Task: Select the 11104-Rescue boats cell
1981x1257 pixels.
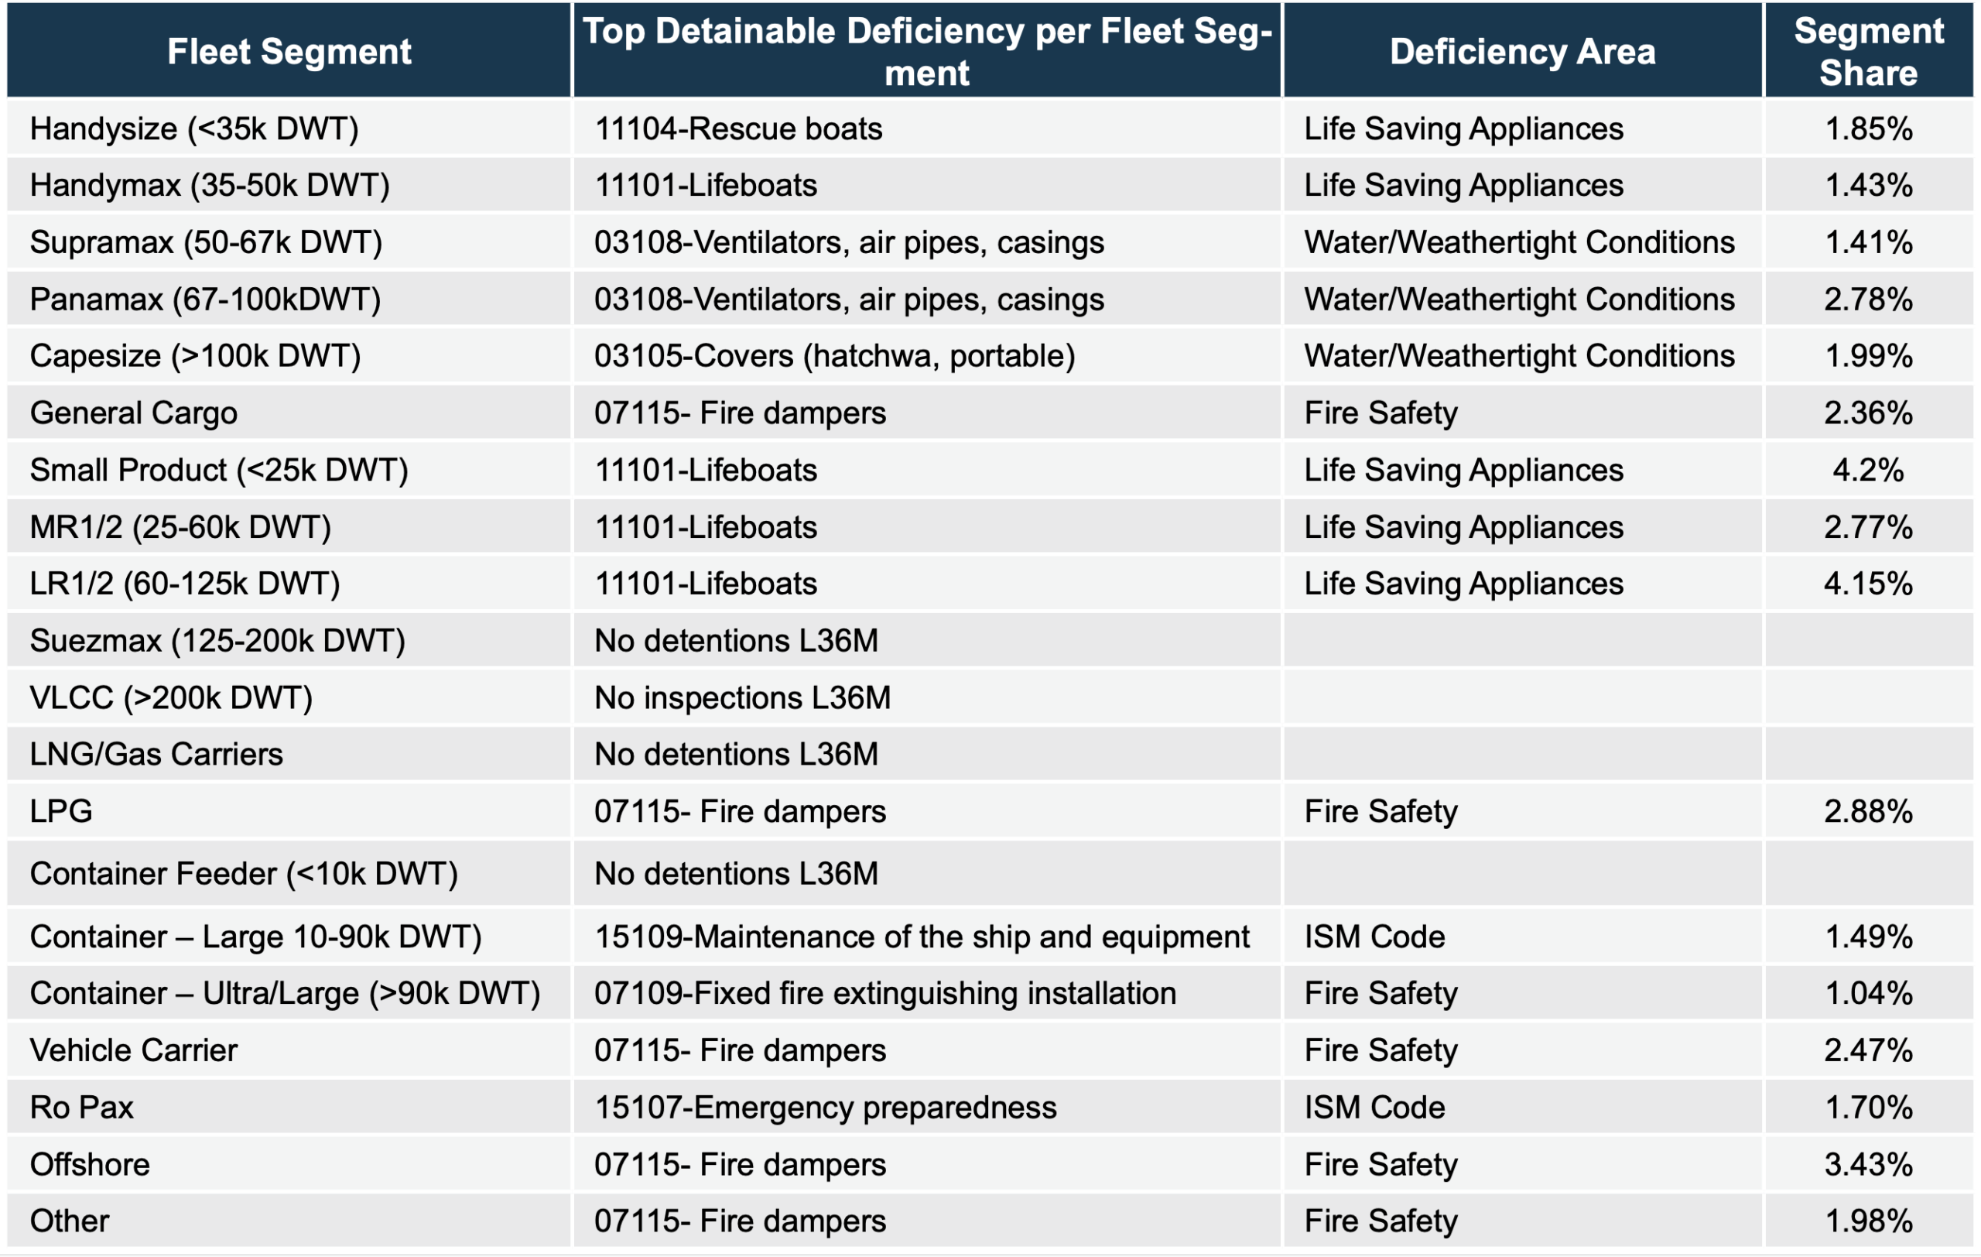Action: tap(738, 128)
